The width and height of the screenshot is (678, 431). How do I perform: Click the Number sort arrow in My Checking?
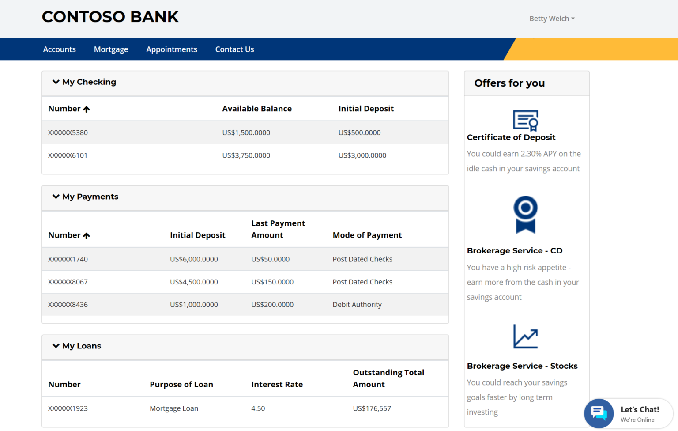point(87,109)
